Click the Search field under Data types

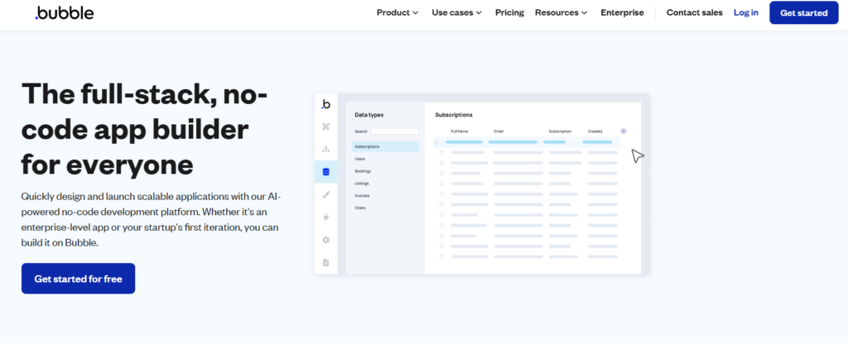click(x=394, y=131)
